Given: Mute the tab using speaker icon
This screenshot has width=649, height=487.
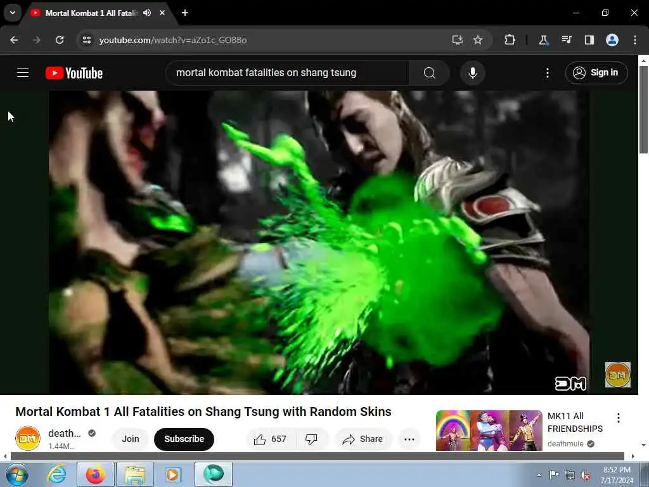Looking at the screenshot, I should pos(147,13).
